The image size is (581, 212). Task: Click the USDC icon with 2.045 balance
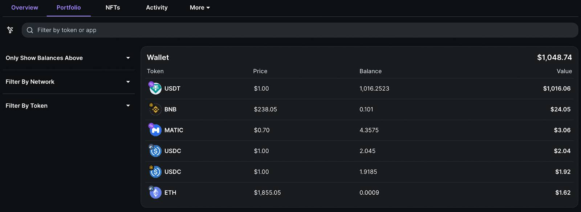(x=155, y=151)
